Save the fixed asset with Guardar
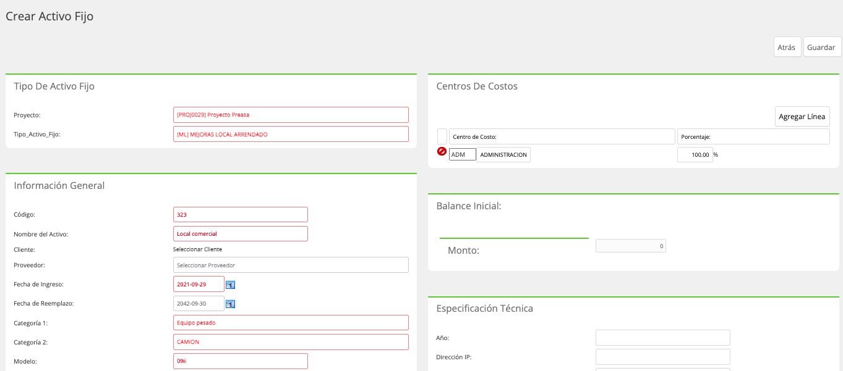Screen dimensions: 843x371 coord(822,47)
